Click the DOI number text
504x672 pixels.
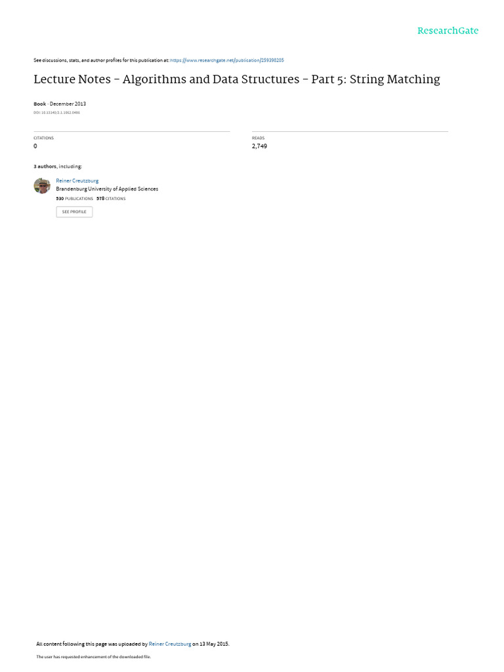click(56, 113)
